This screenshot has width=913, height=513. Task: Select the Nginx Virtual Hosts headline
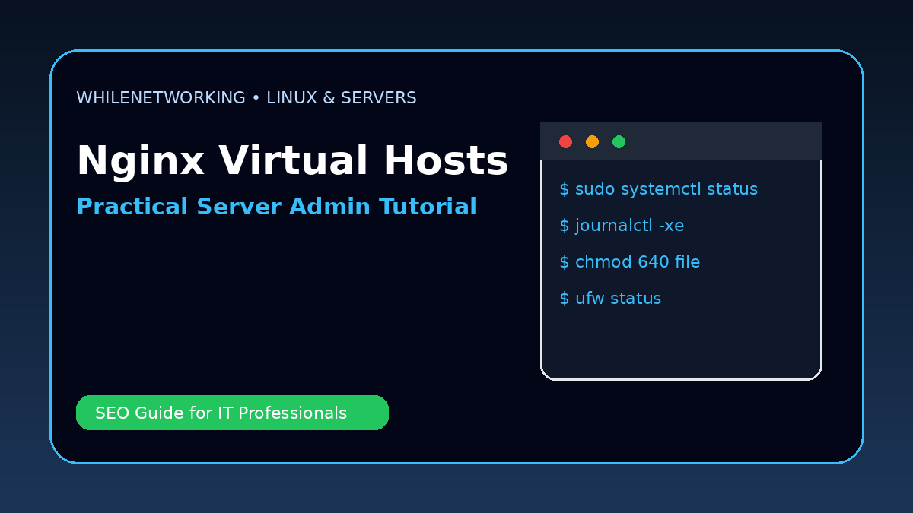(x=292, y=161)
